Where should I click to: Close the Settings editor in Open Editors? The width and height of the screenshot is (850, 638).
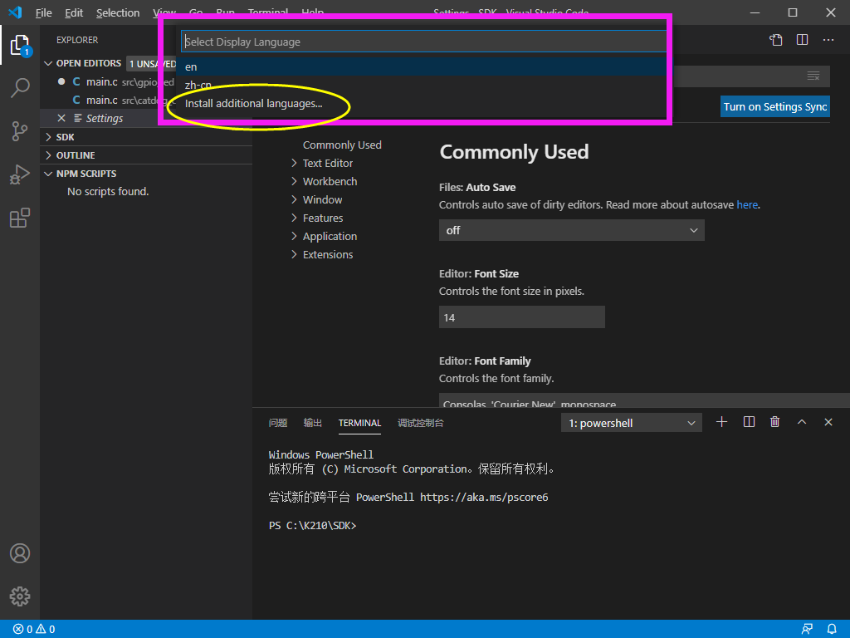click(61, 118)
